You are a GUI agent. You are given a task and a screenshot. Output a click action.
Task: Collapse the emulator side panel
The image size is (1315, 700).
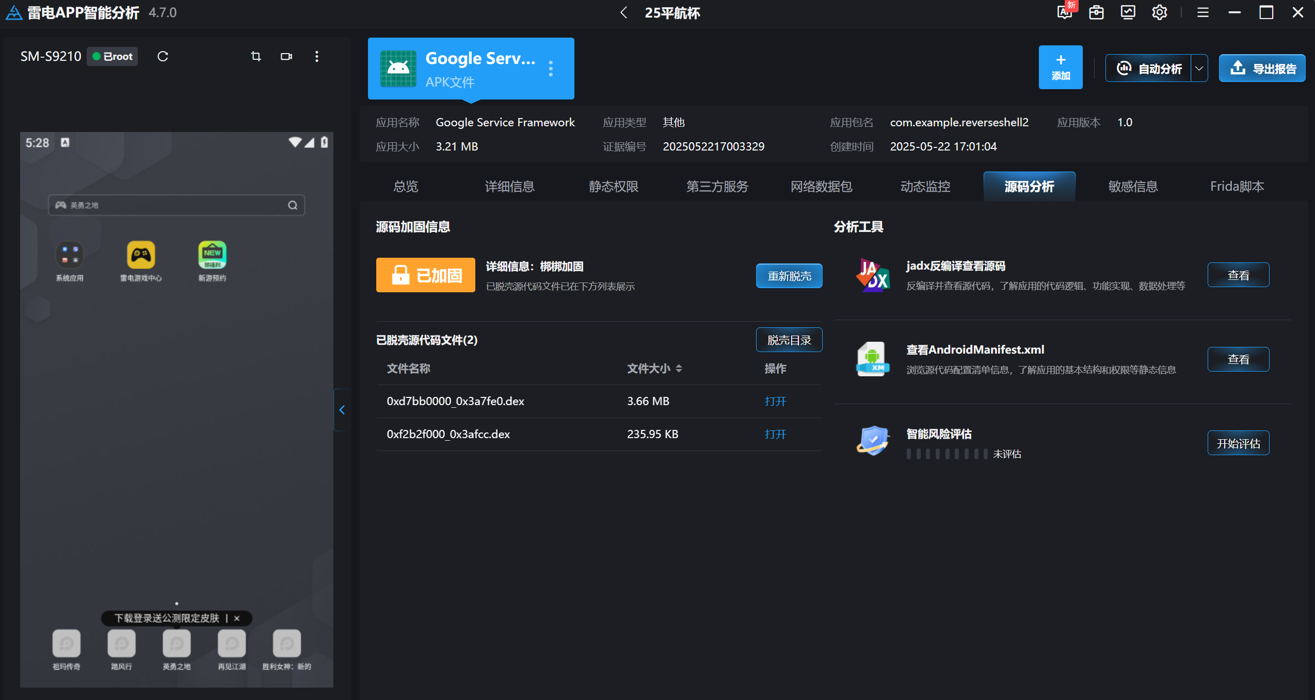point(342,410)
